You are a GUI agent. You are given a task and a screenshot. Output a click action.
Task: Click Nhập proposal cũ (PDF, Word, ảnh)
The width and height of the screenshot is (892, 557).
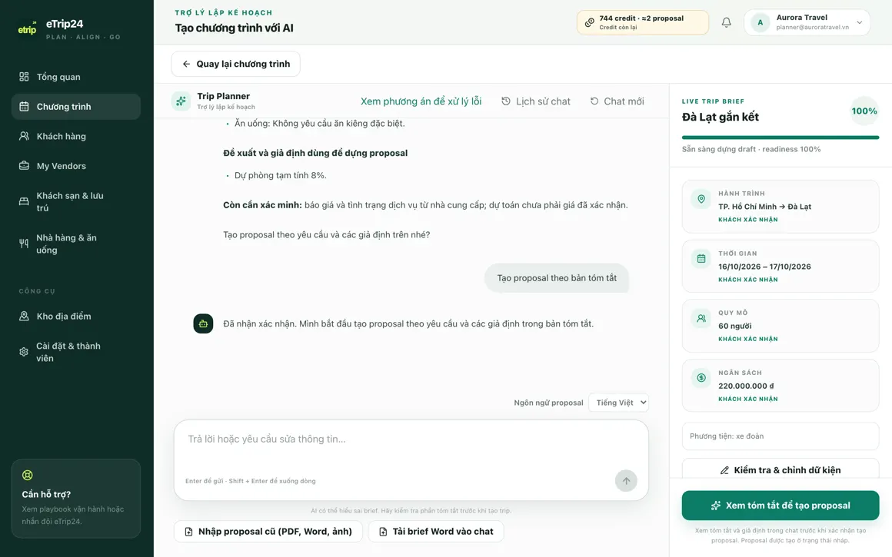point(268,532)
